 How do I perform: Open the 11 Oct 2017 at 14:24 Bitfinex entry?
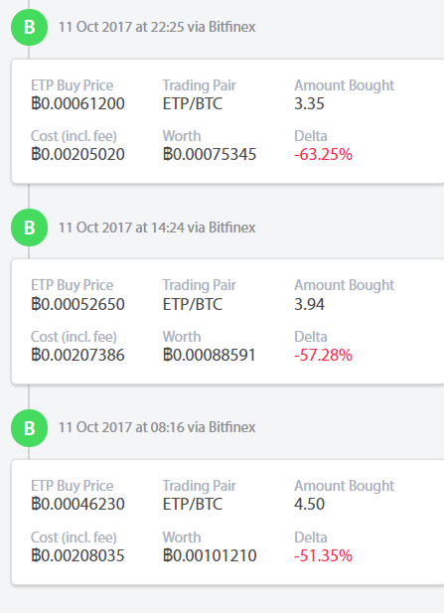pyautogui.click(x=157, y=228)
